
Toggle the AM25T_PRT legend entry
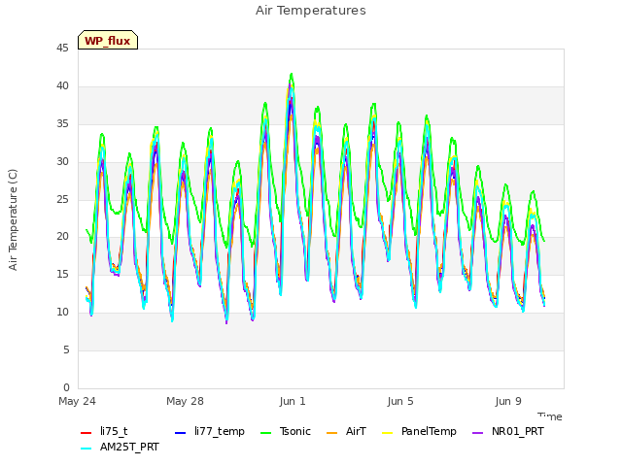(x=120, y=447)
